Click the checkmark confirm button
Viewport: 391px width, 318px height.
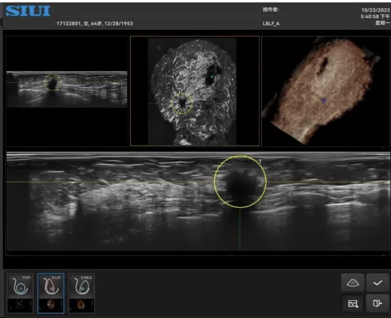[378, 283]
